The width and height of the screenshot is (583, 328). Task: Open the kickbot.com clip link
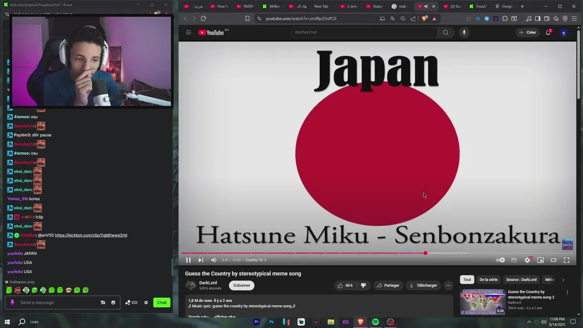coord(91,236)
